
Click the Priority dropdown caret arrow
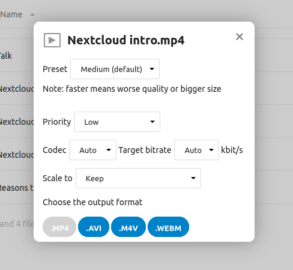[153, 122]
